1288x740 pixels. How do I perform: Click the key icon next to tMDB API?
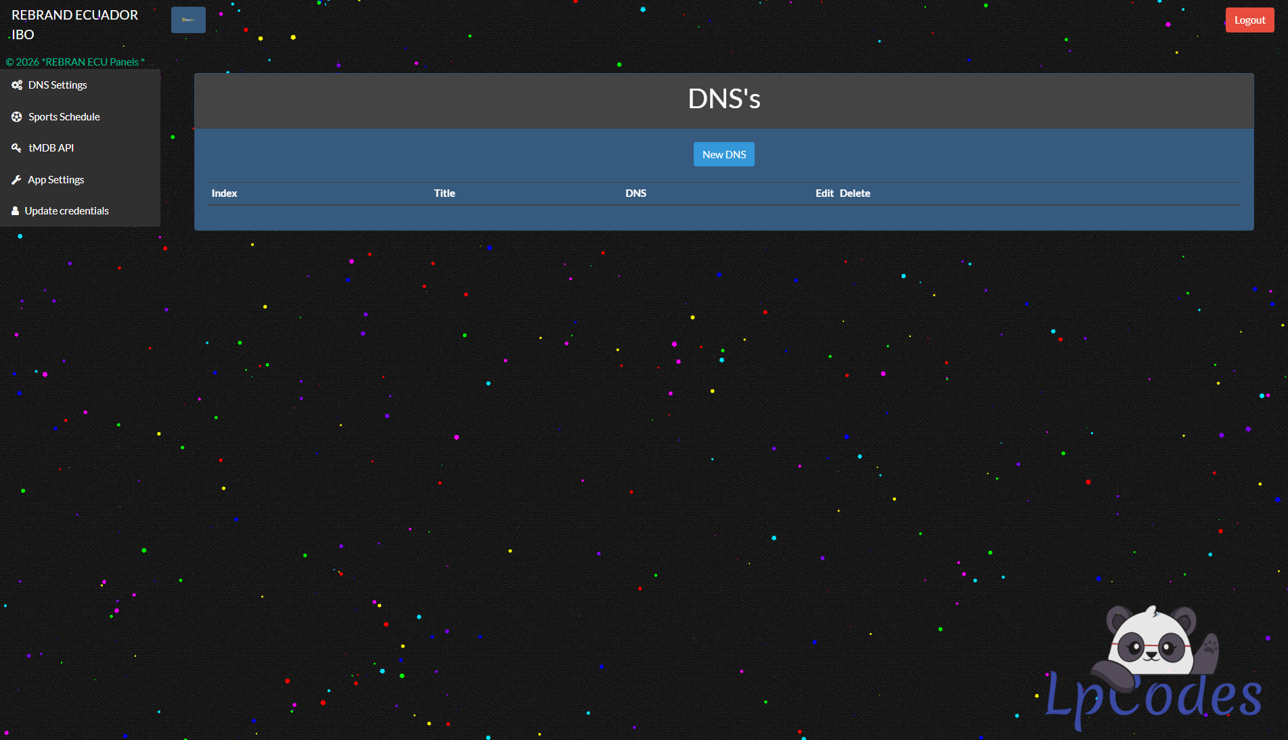pos(17,148)
